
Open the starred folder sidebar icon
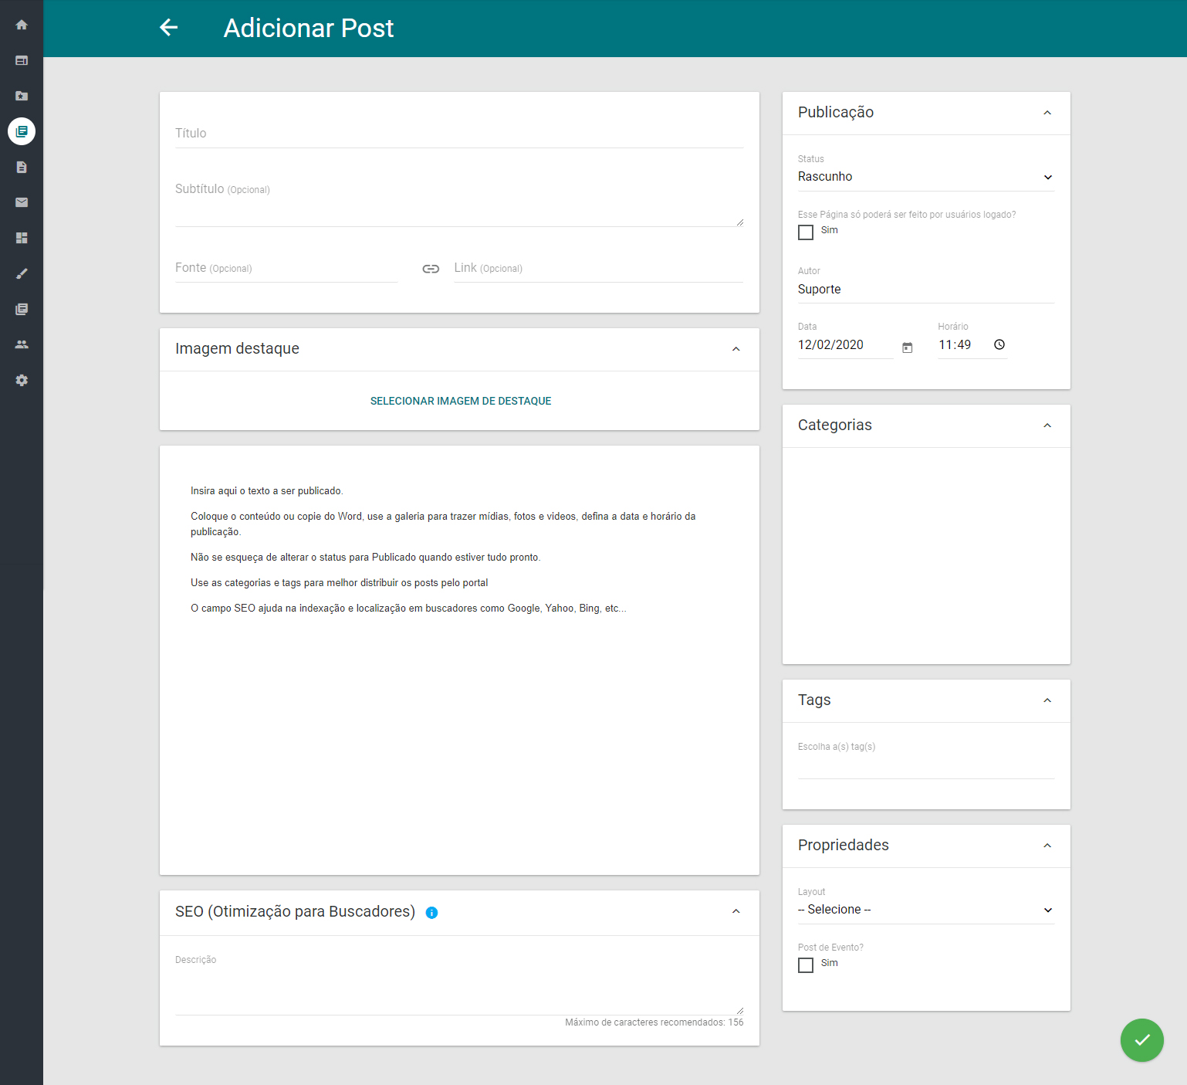pos(22,96)
